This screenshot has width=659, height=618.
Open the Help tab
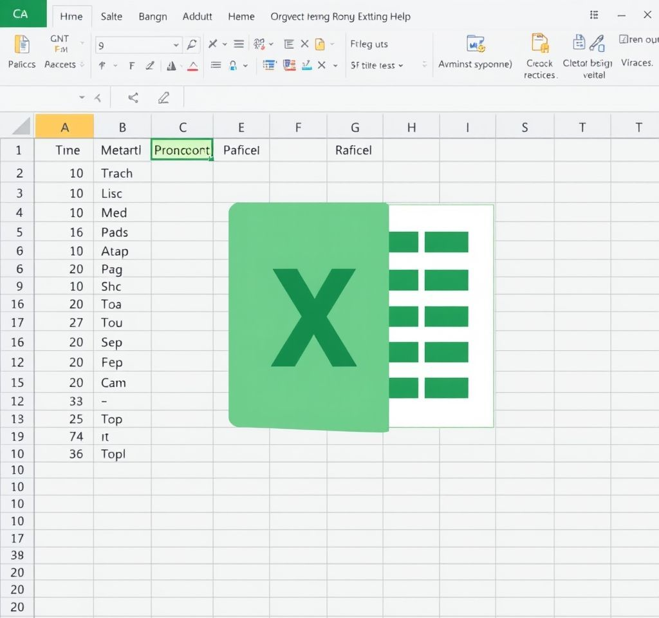(400, 16)
